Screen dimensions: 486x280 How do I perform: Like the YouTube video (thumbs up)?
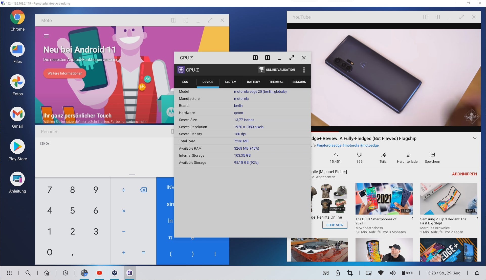pos(335,155)
